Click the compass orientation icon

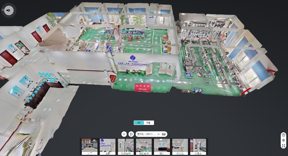click(9, 10)
